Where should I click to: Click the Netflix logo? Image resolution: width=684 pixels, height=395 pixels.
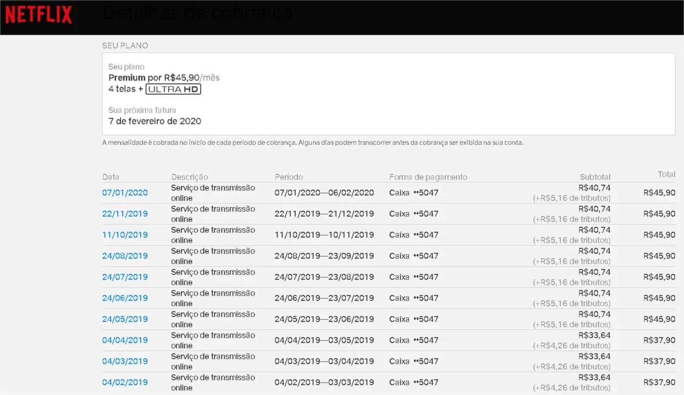point(39,15)
